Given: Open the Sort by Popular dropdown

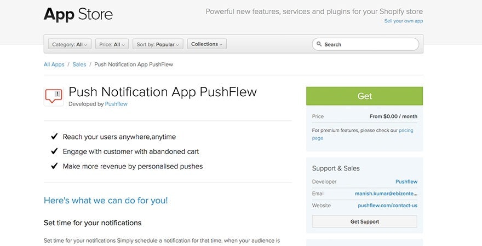Looking at the screenshot, I should [x=158, y=44].
